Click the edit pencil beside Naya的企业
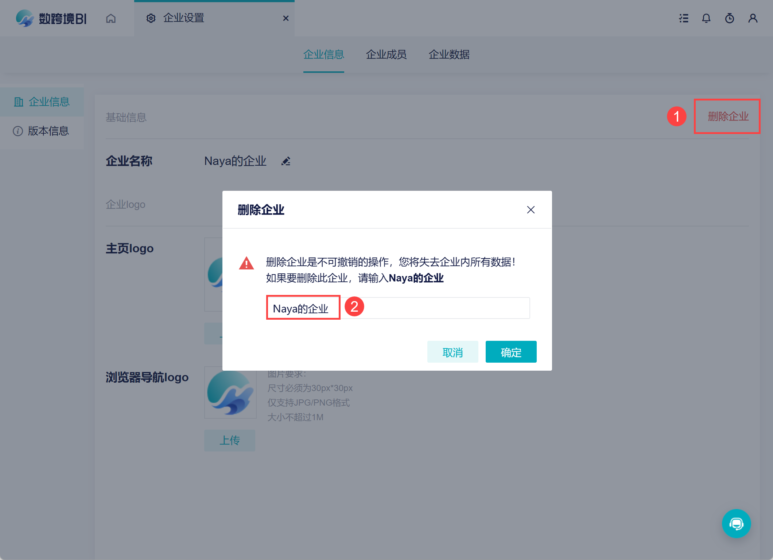Viewport: 773px width, 560px height. (286, 161)
